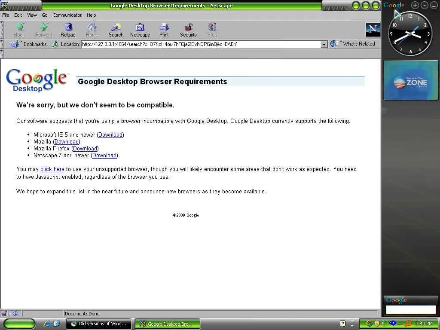Image resolution: width=440 pixels, height=330 pixels.
Task: Go to the Home page
Action: click(x=92, y=30)
